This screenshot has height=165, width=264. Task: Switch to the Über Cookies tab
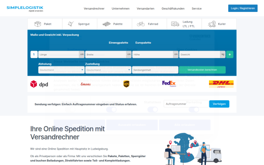[187, 49]
